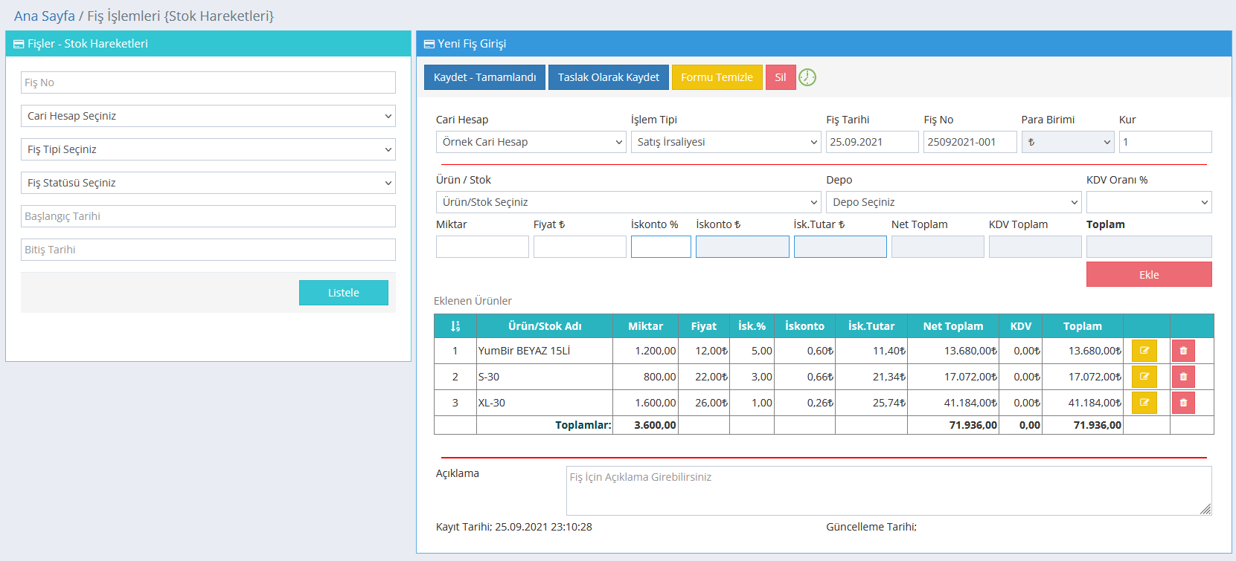Image resolution: width=1236 pixels, height=561 pixels.
Task: Open the Para Birimi currency dropdown
Action: click(x=1068, y=142)
